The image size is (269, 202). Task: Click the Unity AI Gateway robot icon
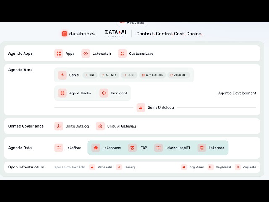coord(100,126)
